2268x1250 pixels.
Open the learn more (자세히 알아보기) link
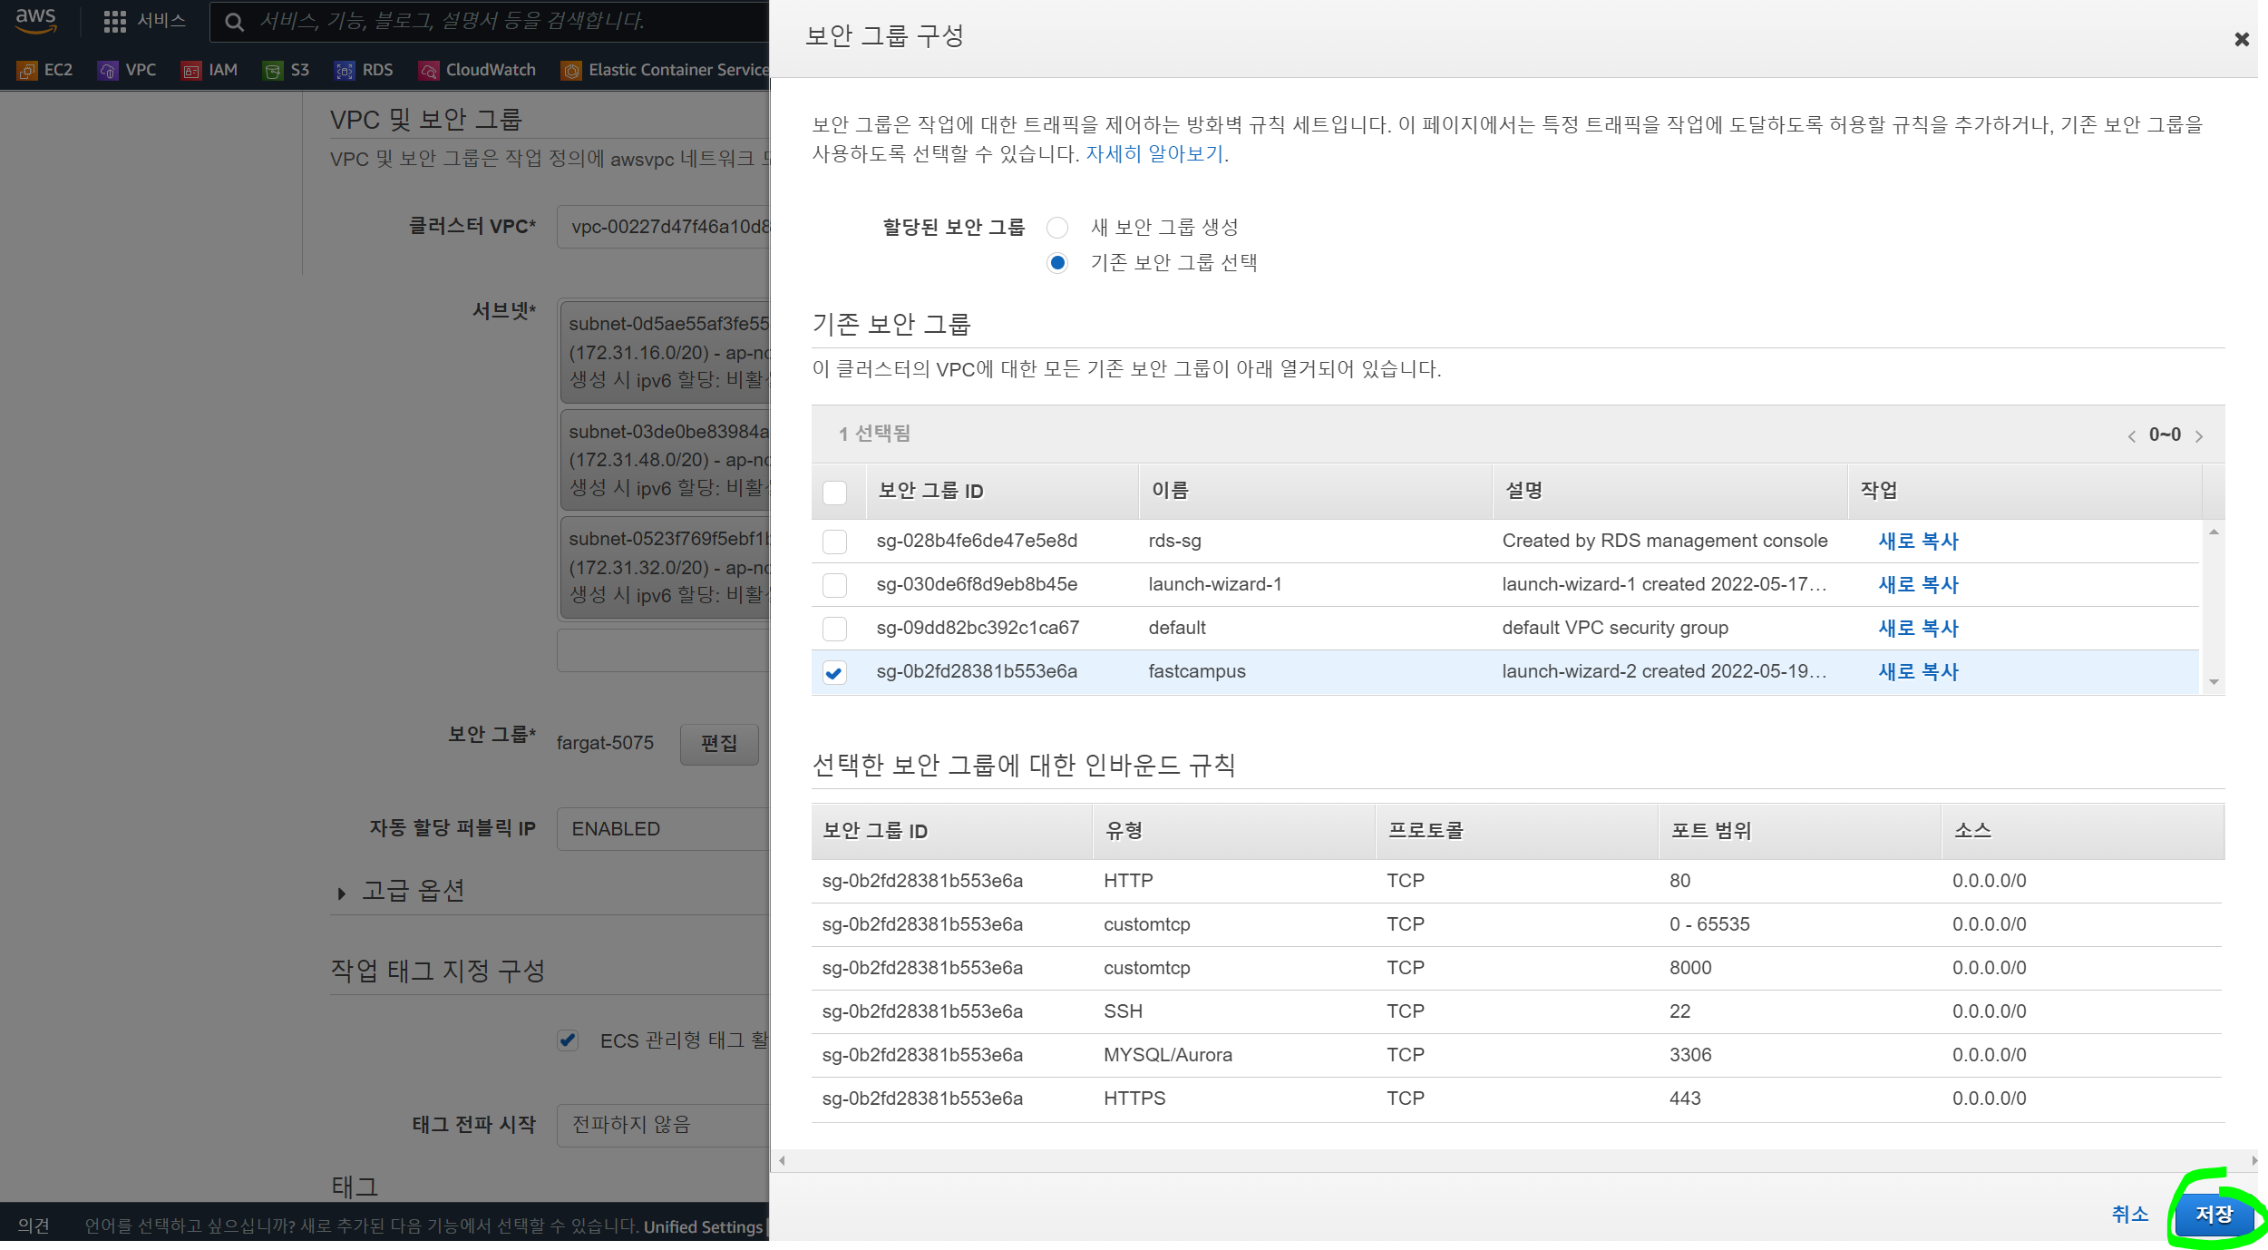pos(1154,154)
